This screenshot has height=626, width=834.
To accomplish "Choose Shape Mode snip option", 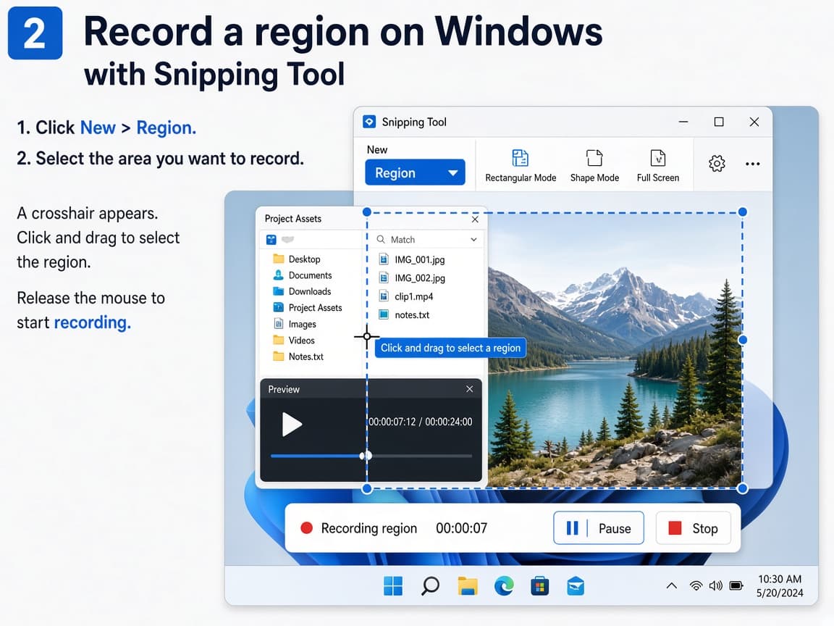I will pos(594,165).
